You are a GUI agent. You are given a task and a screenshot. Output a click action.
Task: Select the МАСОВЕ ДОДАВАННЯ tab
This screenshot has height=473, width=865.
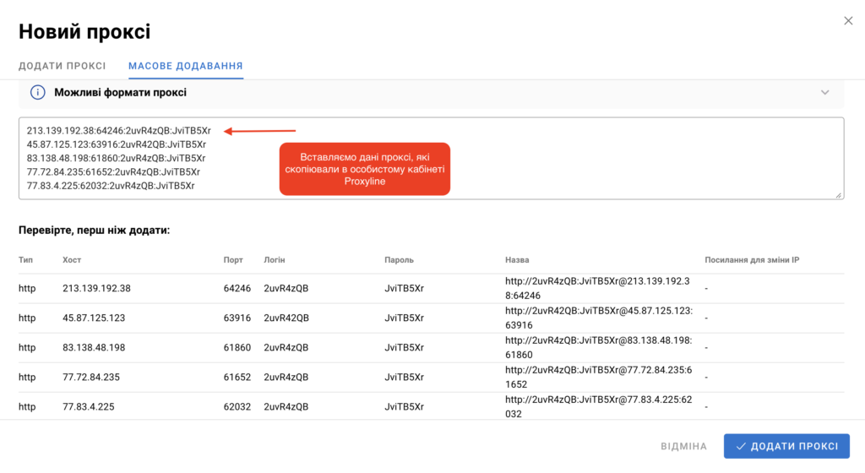(185, 66)
